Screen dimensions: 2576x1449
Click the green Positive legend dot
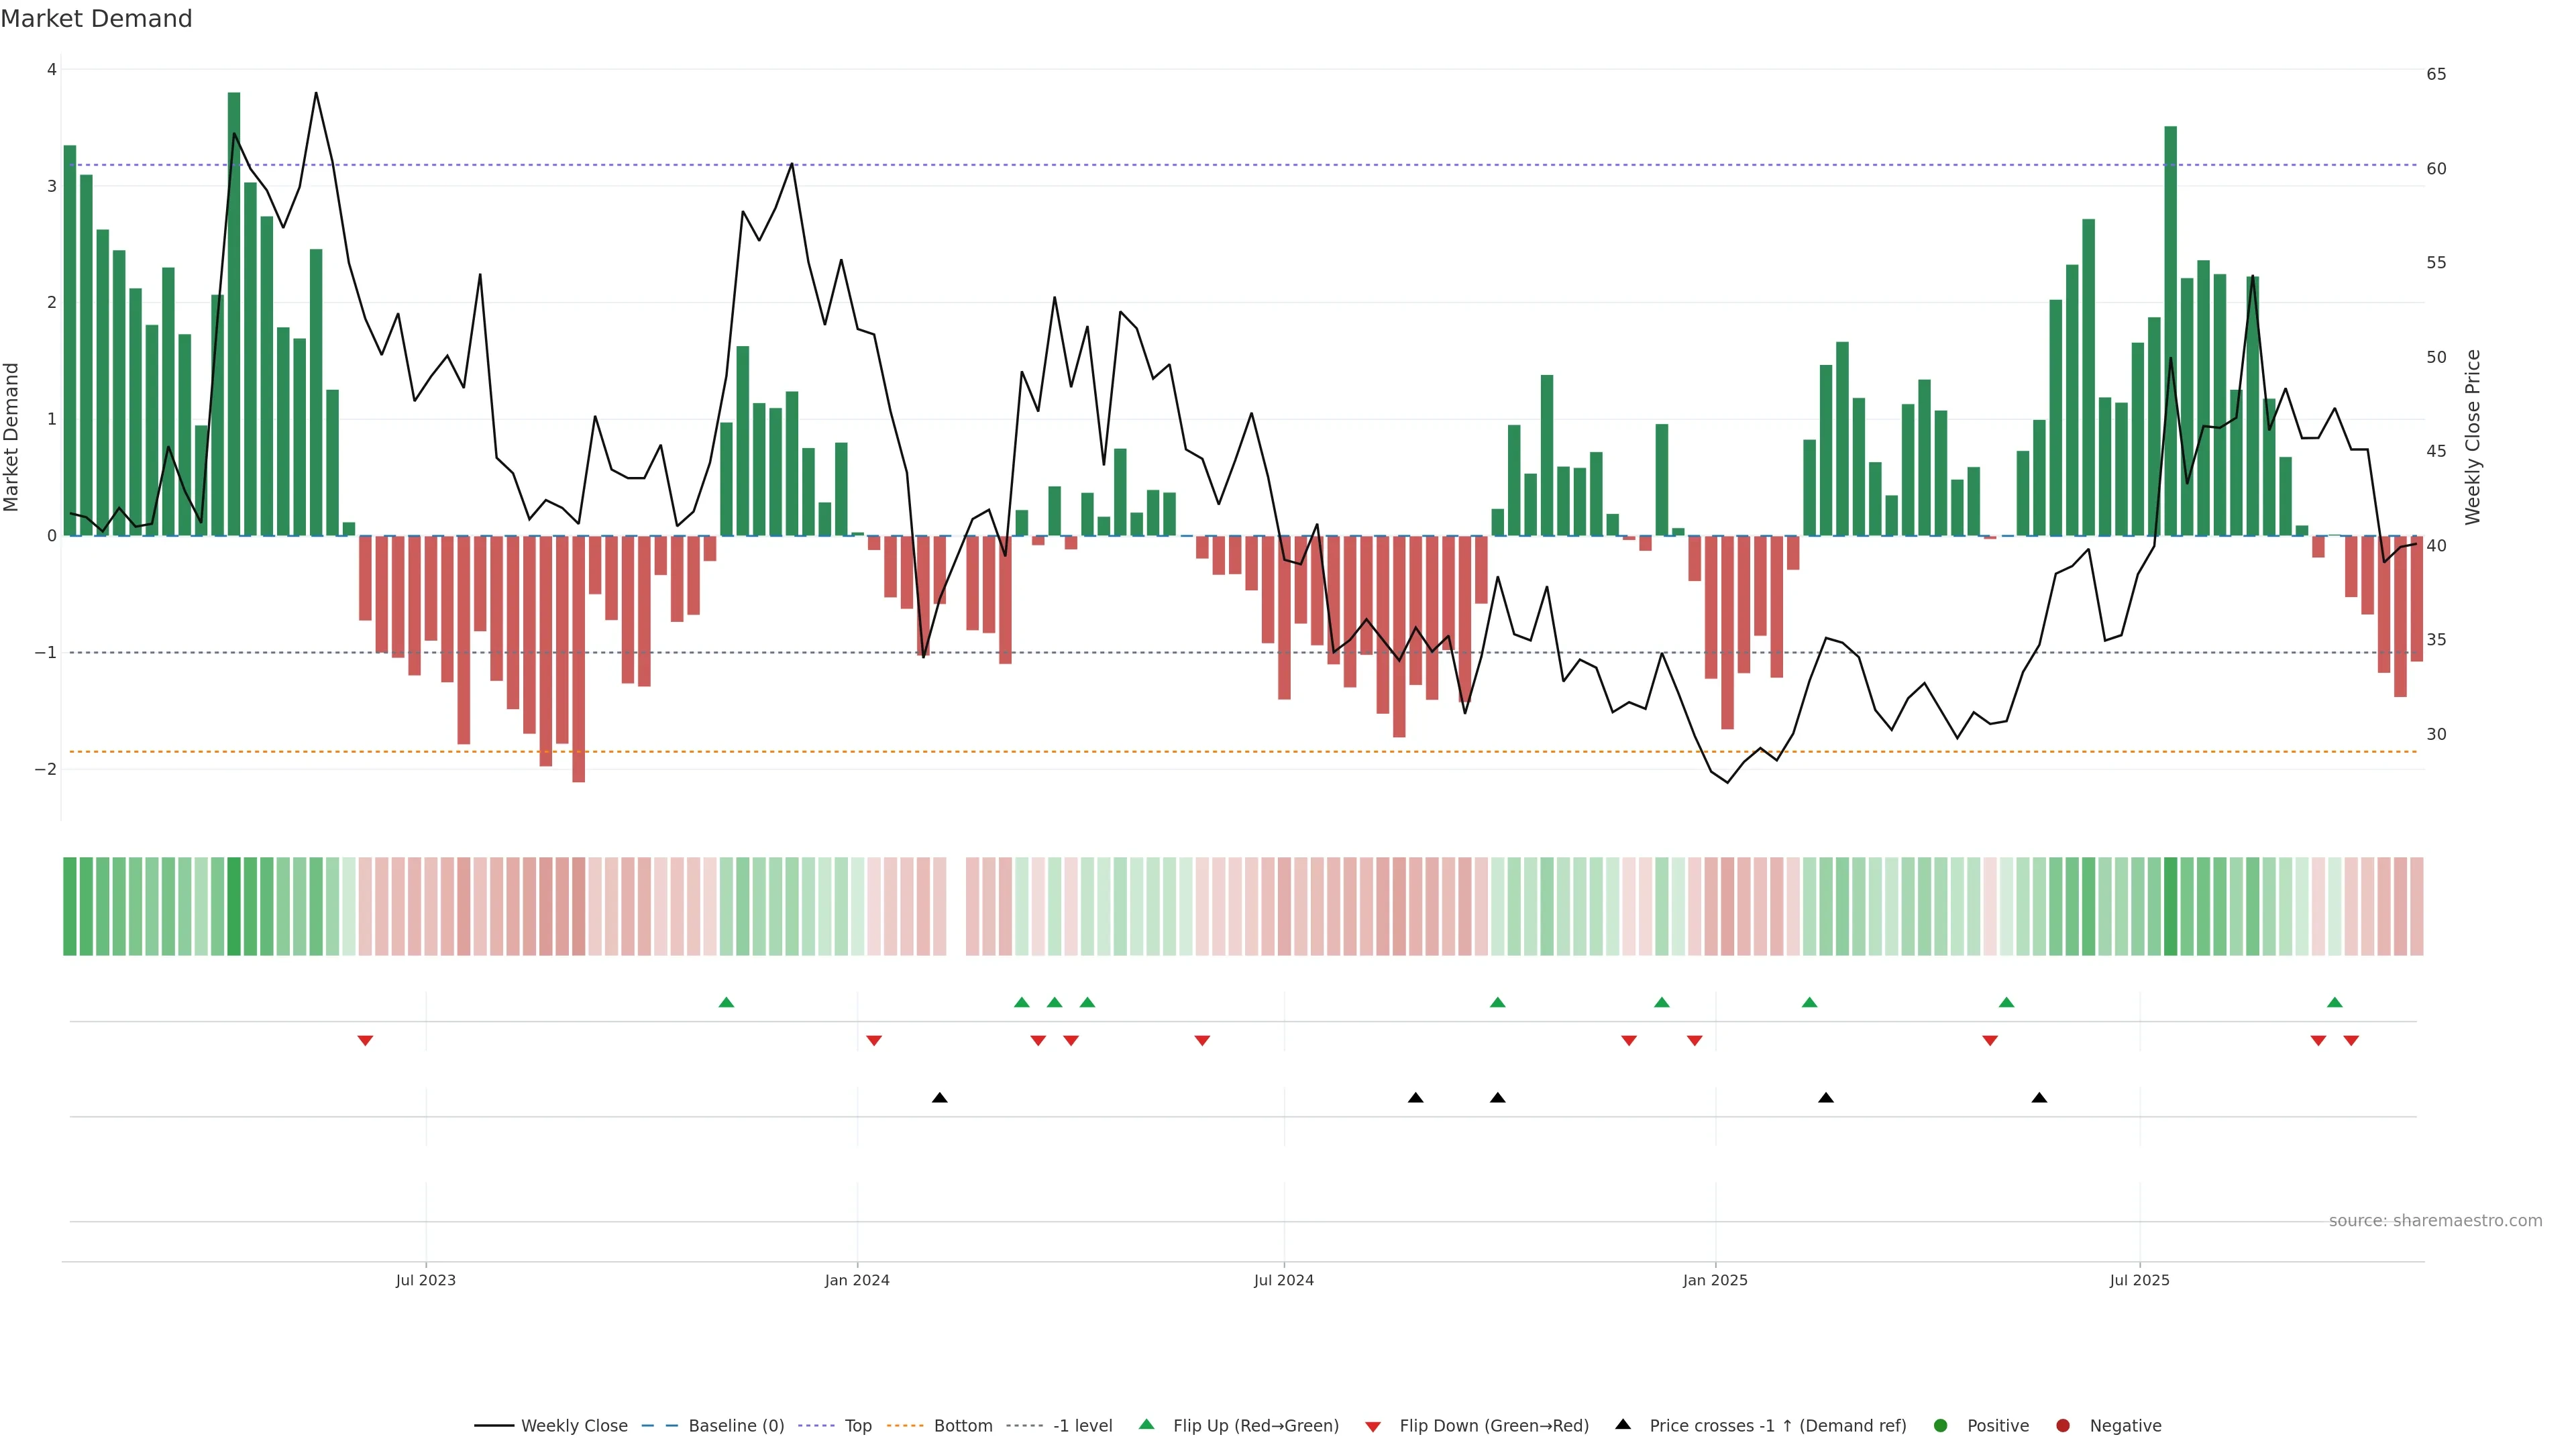coord(1941,1426)
